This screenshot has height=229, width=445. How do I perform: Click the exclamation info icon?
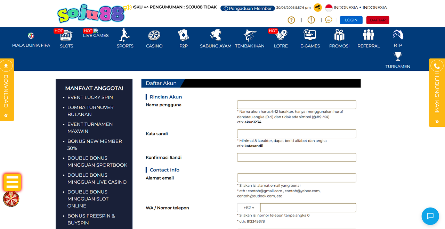point(311,20)
